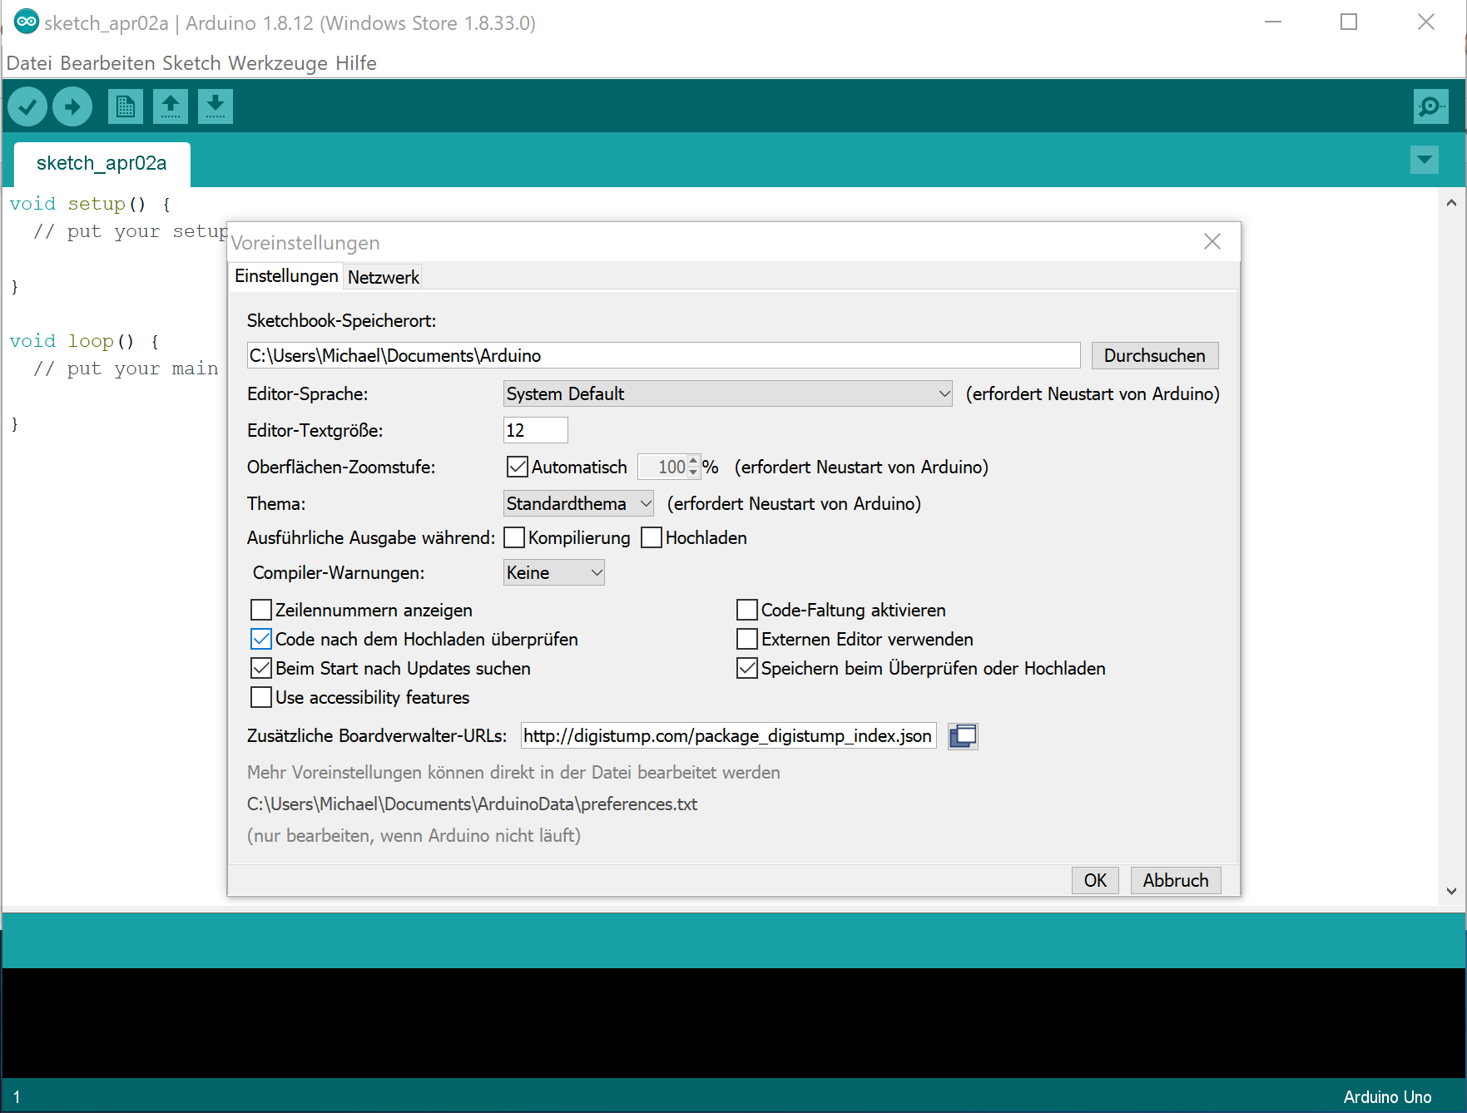Viewport: 1467px width, 1113px height.
Task: Select the Einstellungen tab
Action: [x=286, y=276]
